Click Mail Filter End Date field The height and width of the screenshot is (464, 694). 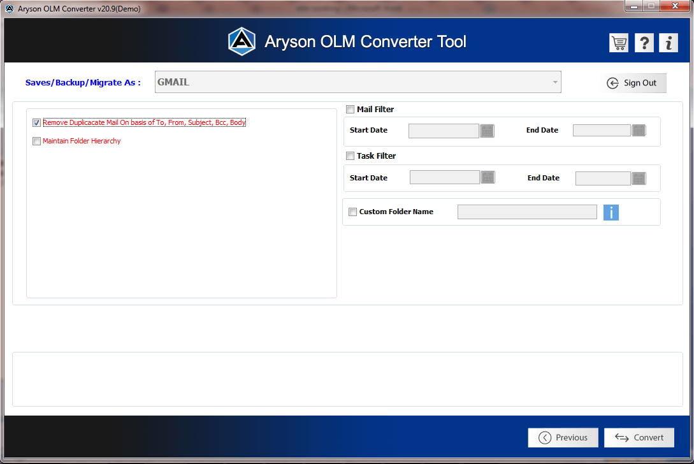(602, 130)
